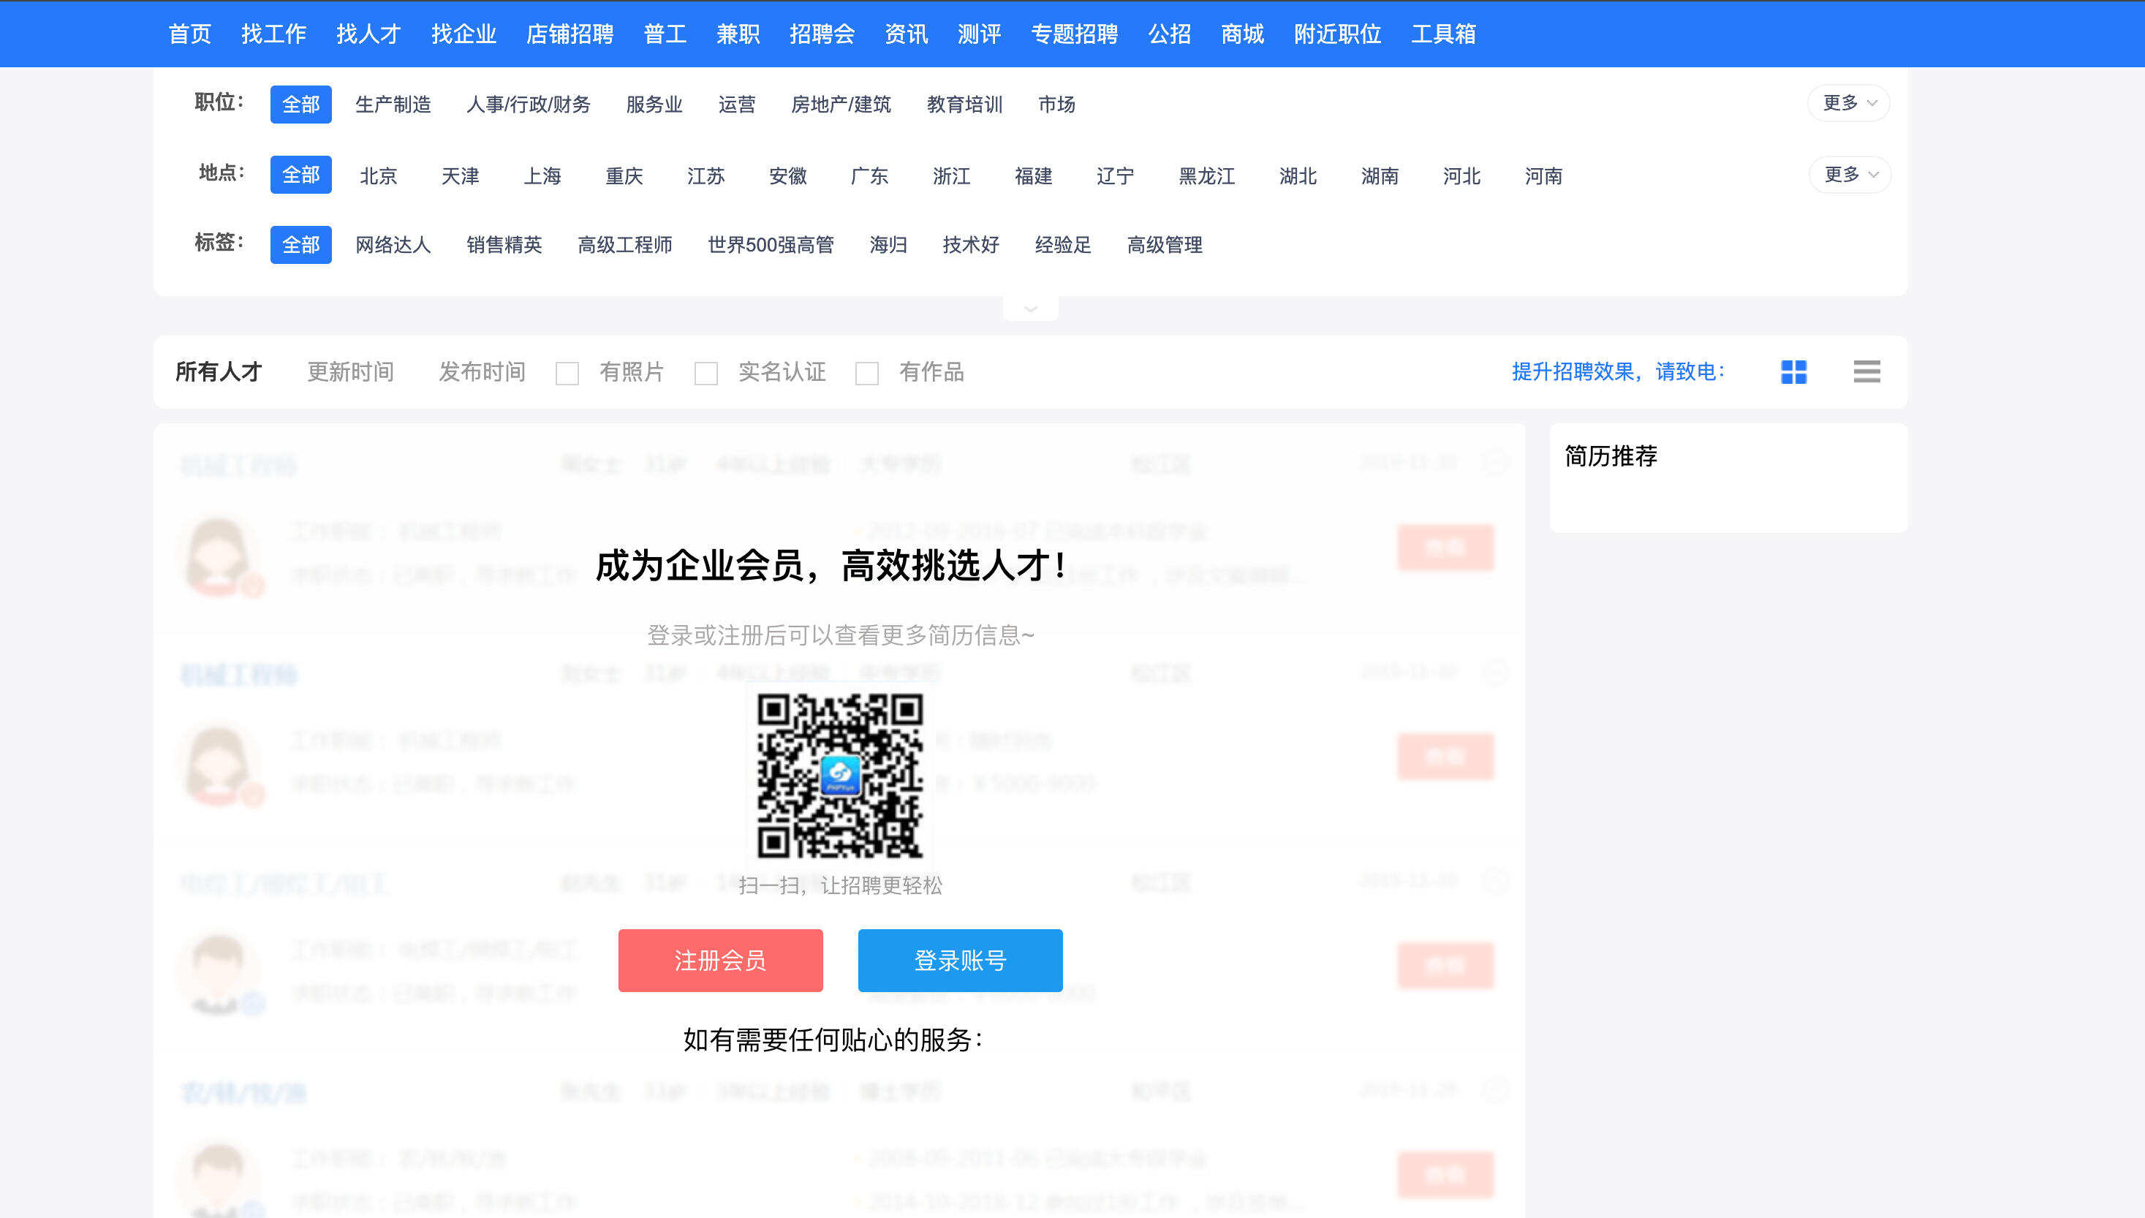Select the 高级工程师 talent tag
The height and width of the screenshot is (1218, 2145).
[626, 245]
